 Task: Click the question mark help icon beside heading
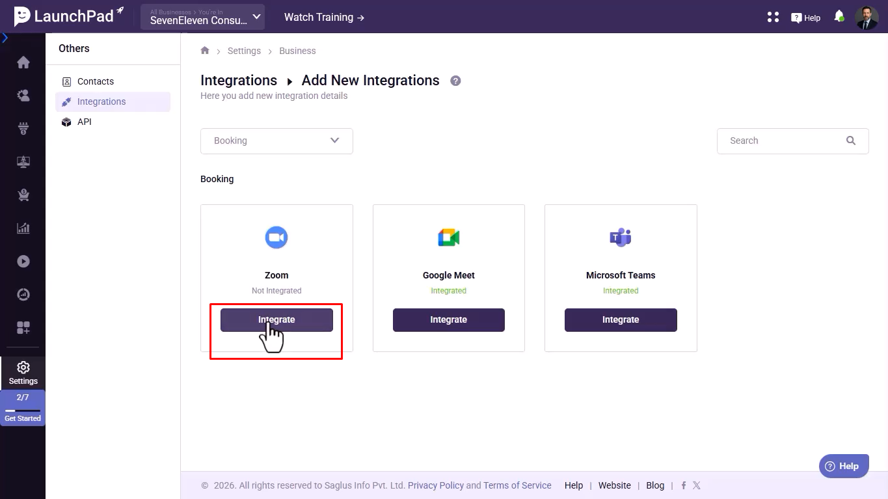click(x=455, y=81)
